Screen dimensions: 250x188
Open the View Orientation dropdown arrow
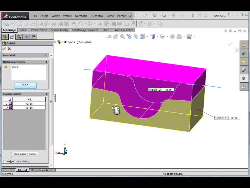click(x=147, y=37)
